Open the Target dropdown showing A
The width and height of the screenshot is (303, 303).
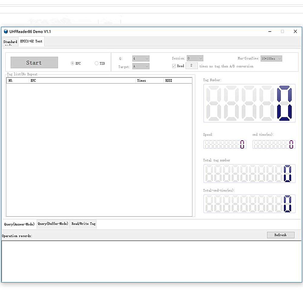pos(141,66)
